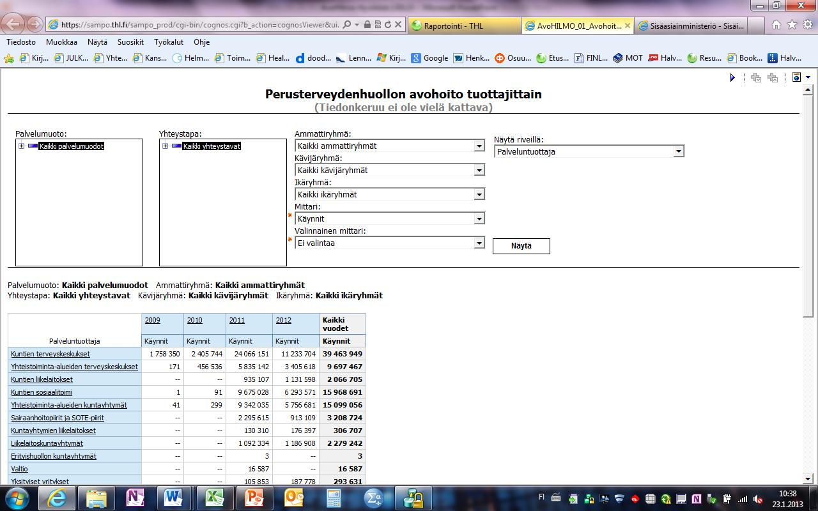This screenshot has height=511, width=818.
Task: Click the Kaikki vuodet total 39 463 949
Action: tap(343, 354)
